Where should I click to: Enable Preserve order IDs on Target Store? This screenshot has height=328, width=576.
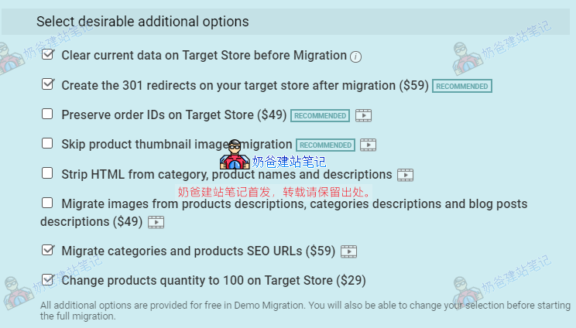pos(48,114)
